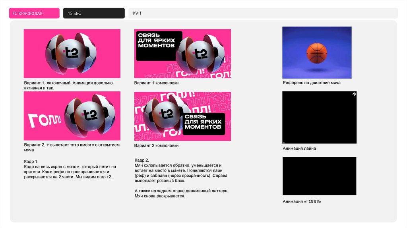Click text 'А также на заднем плане динамичный паттерн'
The width and height of the screenshot is (407, 228).
(181, 191)
